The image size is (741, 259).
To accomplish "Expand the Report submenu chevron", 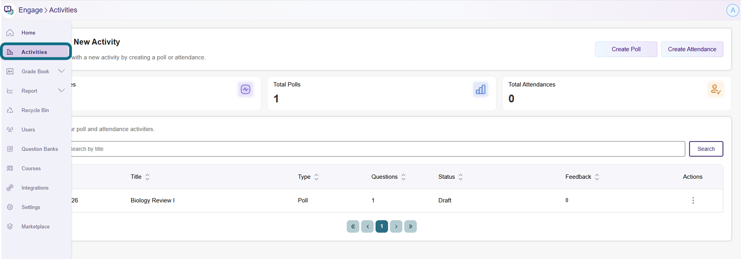I will pos(61,90).
